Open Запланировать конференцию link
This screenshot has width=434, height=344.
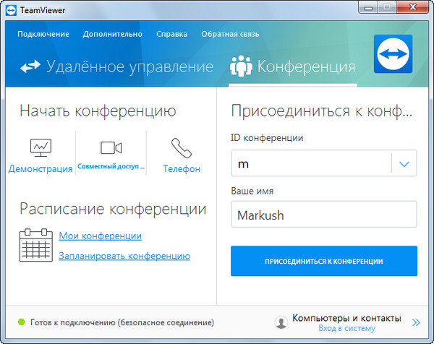124,256
